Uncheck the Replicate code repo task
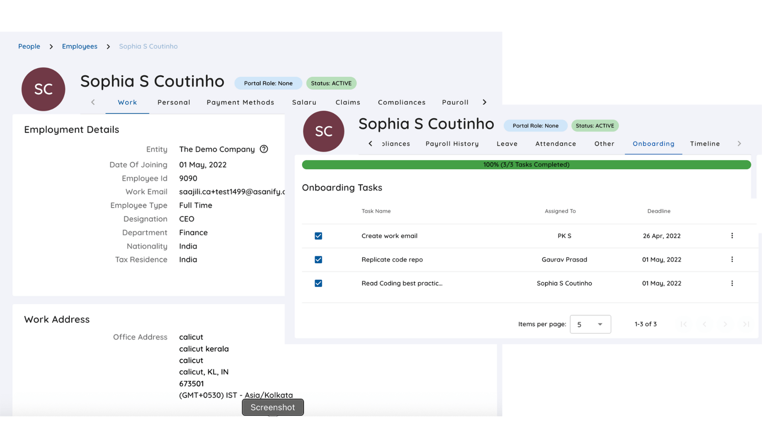The image size is (762, 428). pos(318,260)
